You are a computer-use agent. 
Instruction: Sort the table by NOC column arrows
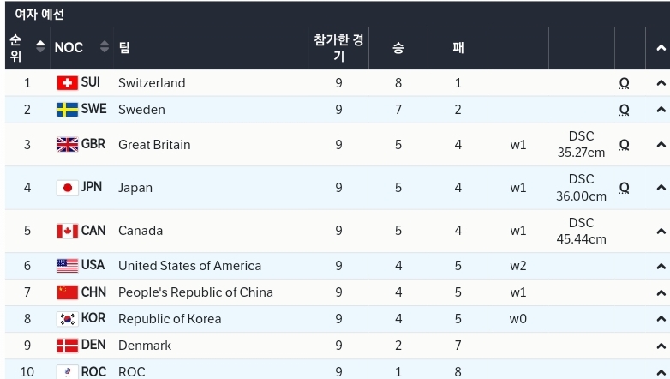105,47
